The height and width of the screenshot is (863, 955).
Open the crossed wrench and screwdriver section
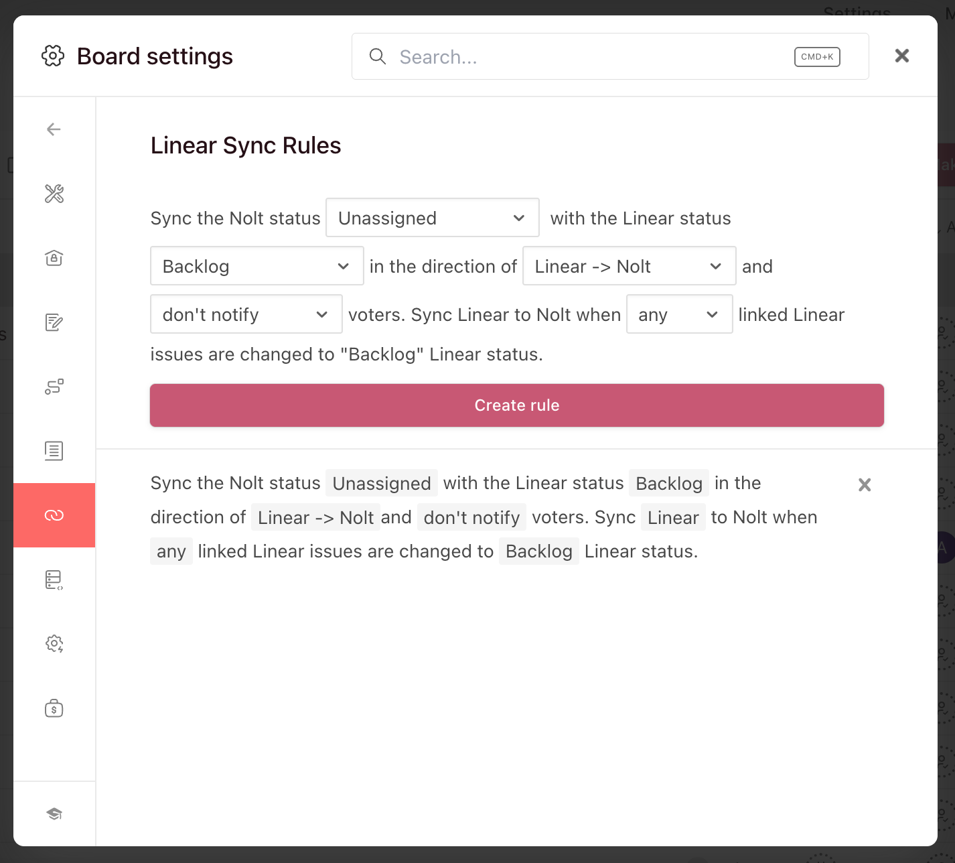point(54,194)
